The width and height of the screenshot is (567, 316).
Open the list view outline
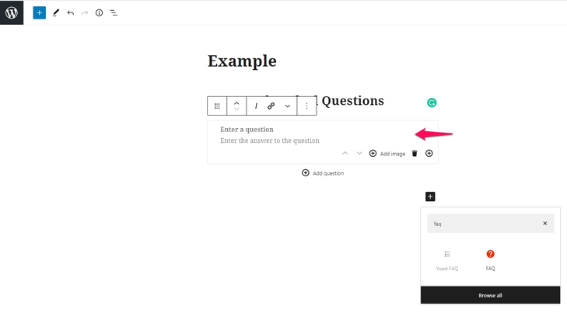pyautogui.click(x=114, y=13)
